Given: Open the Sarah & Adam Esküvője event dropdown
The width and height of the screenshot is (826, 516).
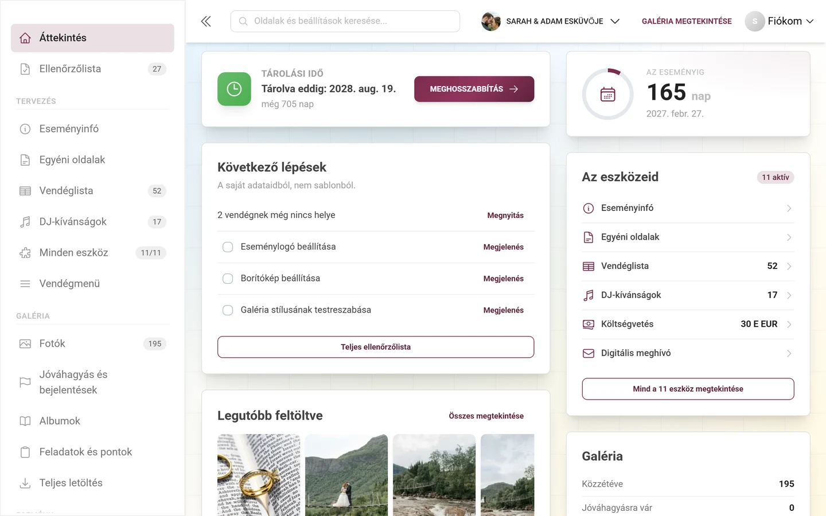Looking at the screenshot, I should click(x=551, y=21).
